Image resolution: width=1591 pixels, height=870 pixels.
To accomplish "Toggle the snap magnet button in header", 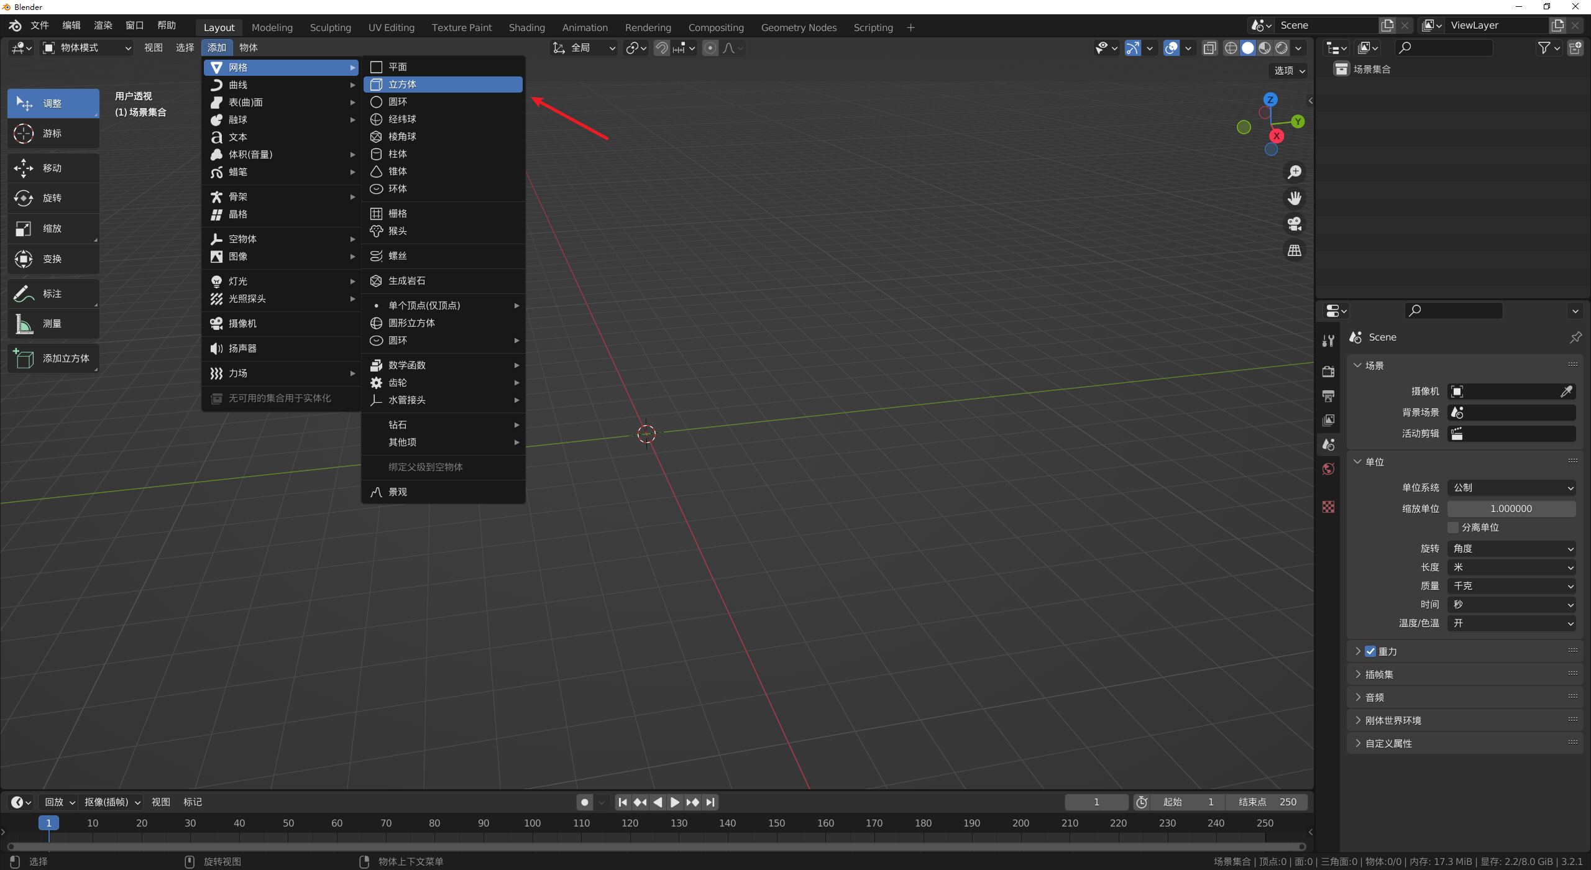I will (x=662, y=48).
